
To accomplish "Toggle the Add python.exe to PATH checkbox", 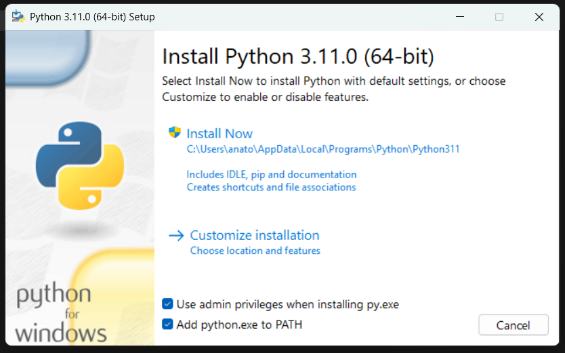I will pyautogui.click(x=168, y=325).
